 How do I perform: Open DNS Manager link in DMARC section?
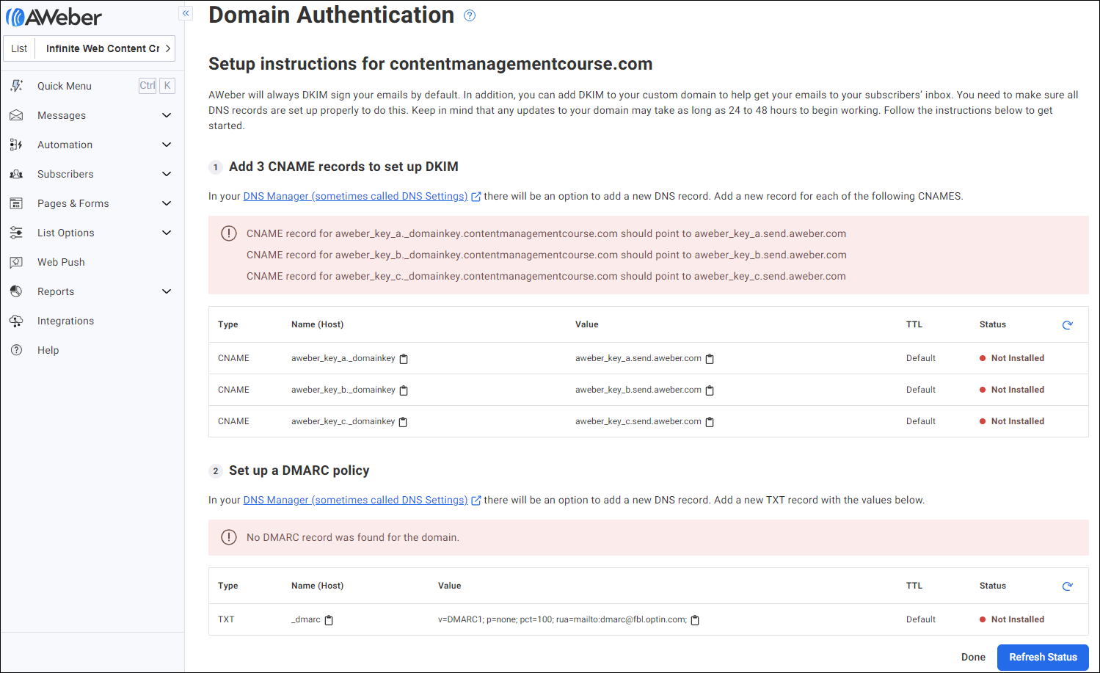[355, 500]
